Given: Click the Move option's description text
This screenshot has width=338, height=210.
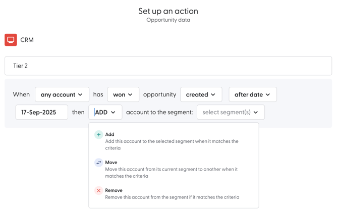Looking at the screenshot, I should tap(171, 173).
